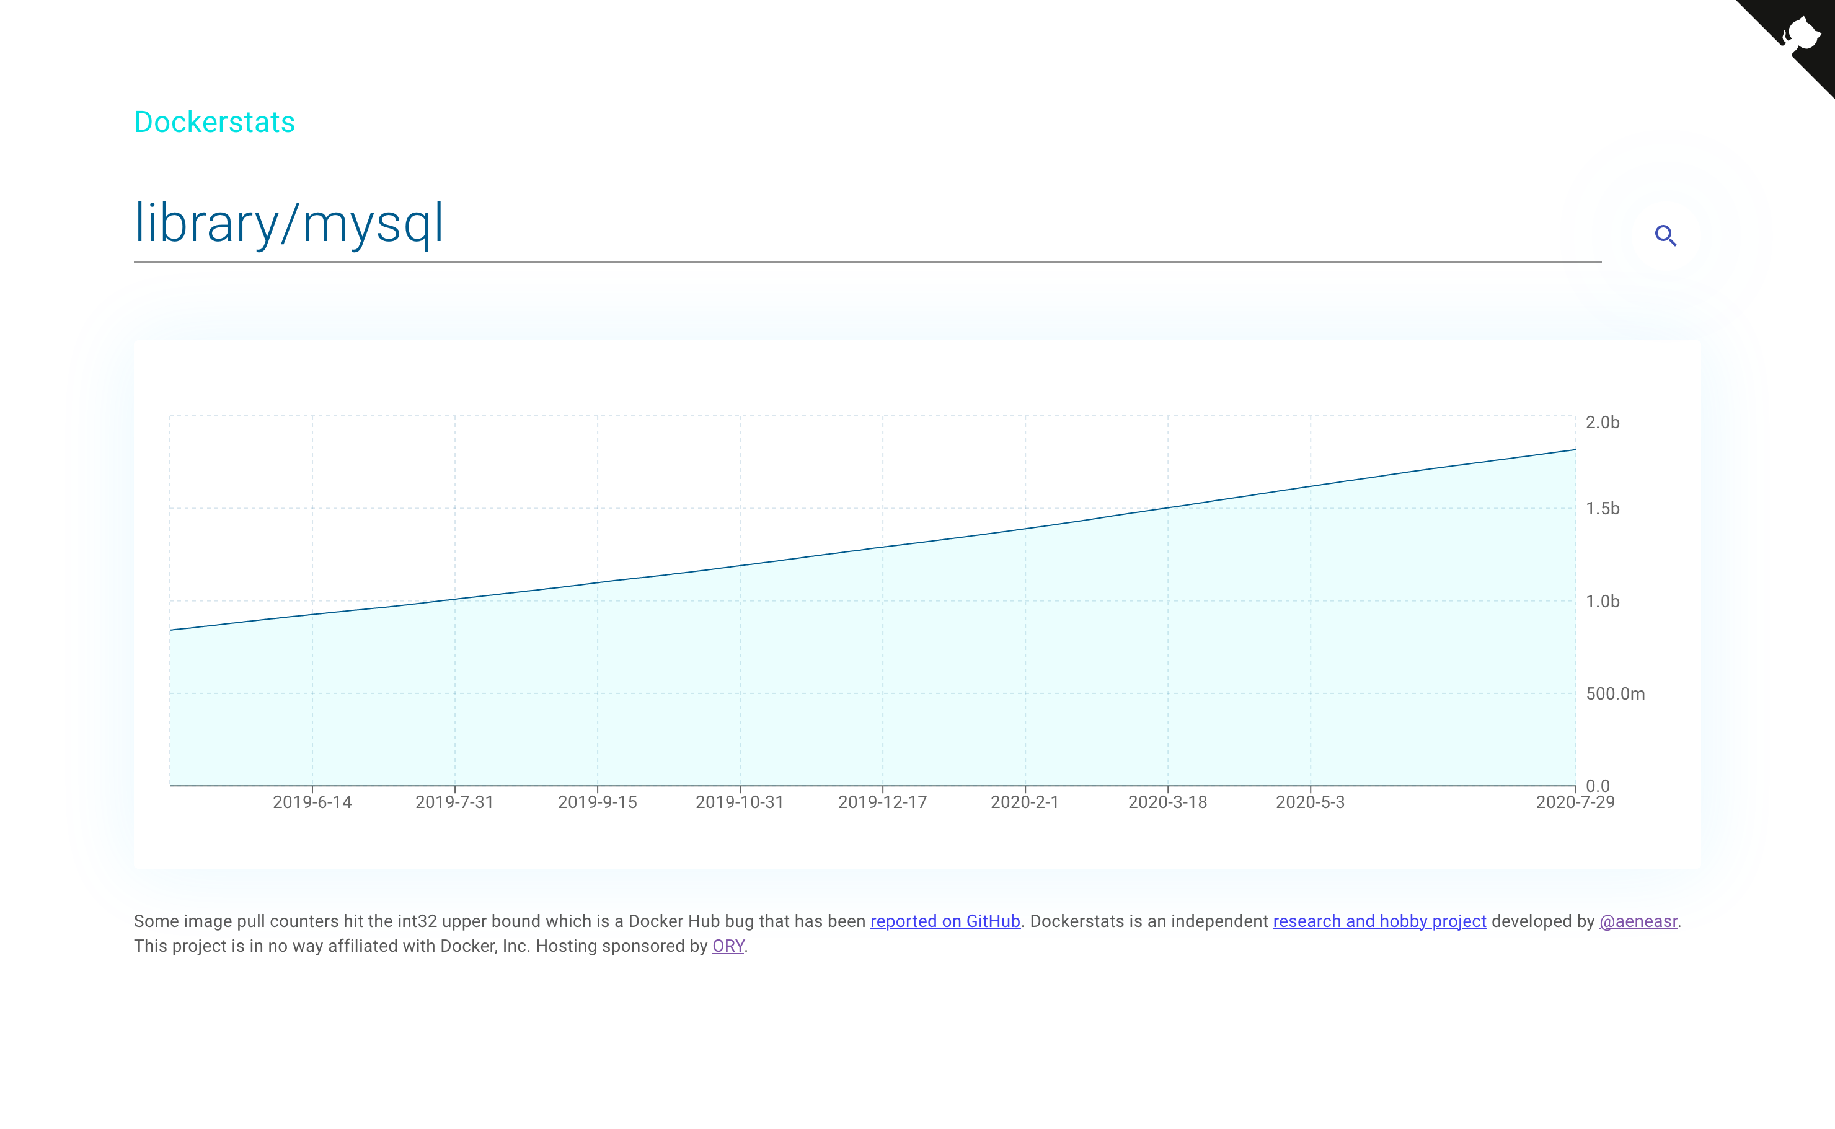Click the Dockerstats title link
Viewport: 1835px width, 1129px height.
pos(214,121)
